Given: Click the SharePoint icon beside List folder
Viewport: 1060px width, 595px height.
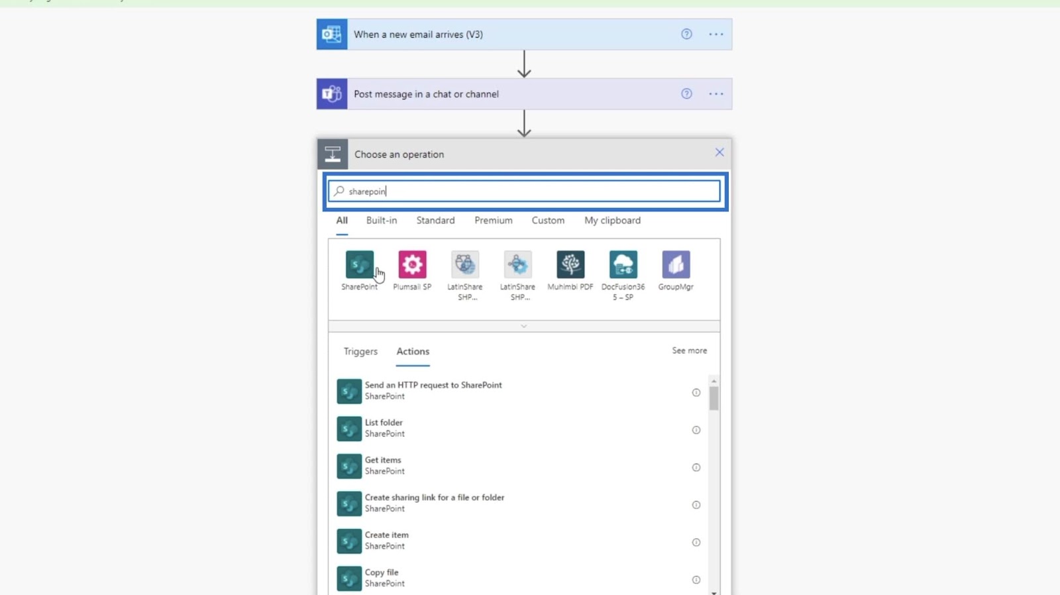Looking at the screenshot, I should pyautogui.click(x=349, y=429).
